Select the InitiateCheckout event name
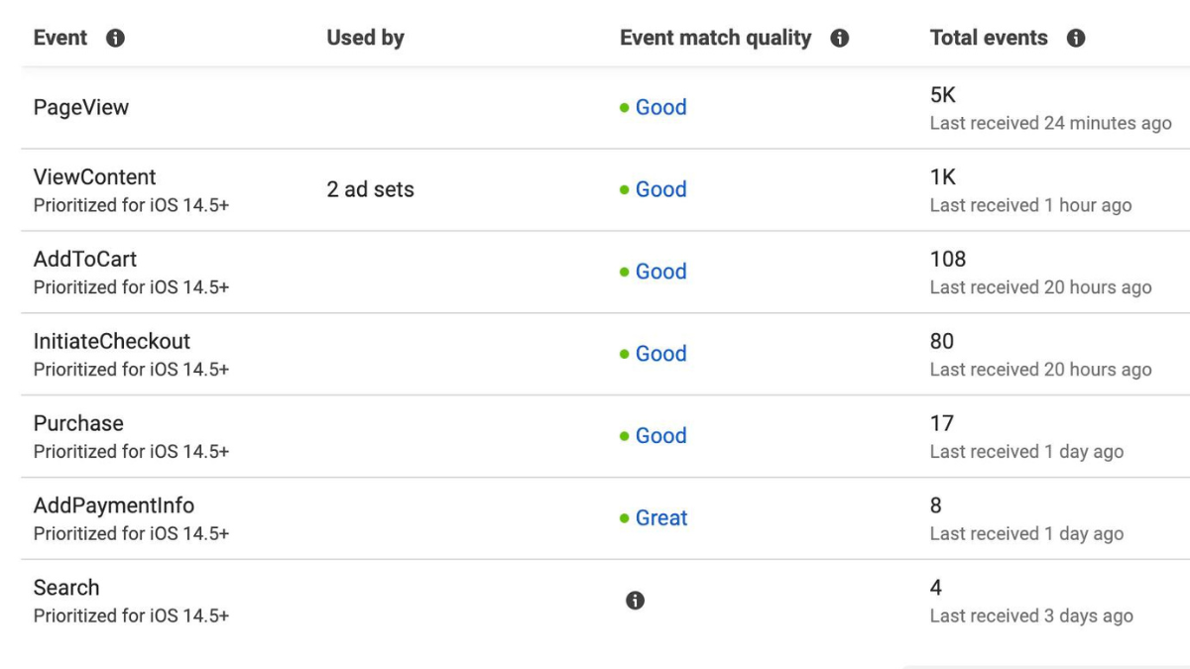 pyautogui.click(x=112, y=342)
